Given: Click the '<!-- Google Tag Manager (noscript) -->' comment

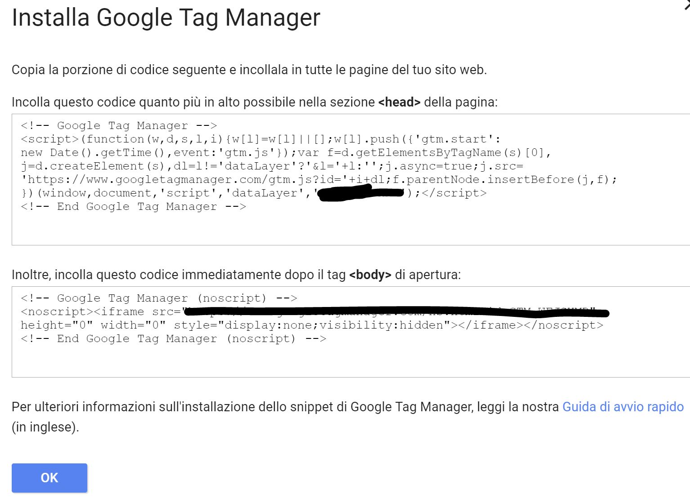Looking at the screenshot, I should click(x=159, y=298).
